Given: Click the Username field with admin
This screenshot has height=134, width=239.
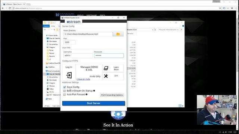Looking at the screenshot, I should coord(78,55).
